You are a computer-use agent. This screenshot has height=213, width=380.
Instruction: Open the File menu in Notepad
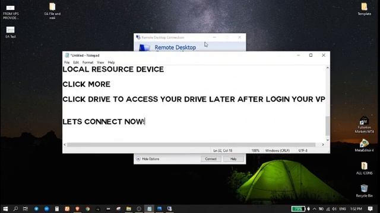(x=67, y=62)
